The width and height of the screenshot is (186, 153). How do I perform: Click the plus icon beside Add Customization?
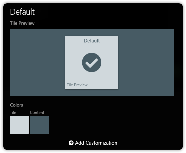(71, 143)
